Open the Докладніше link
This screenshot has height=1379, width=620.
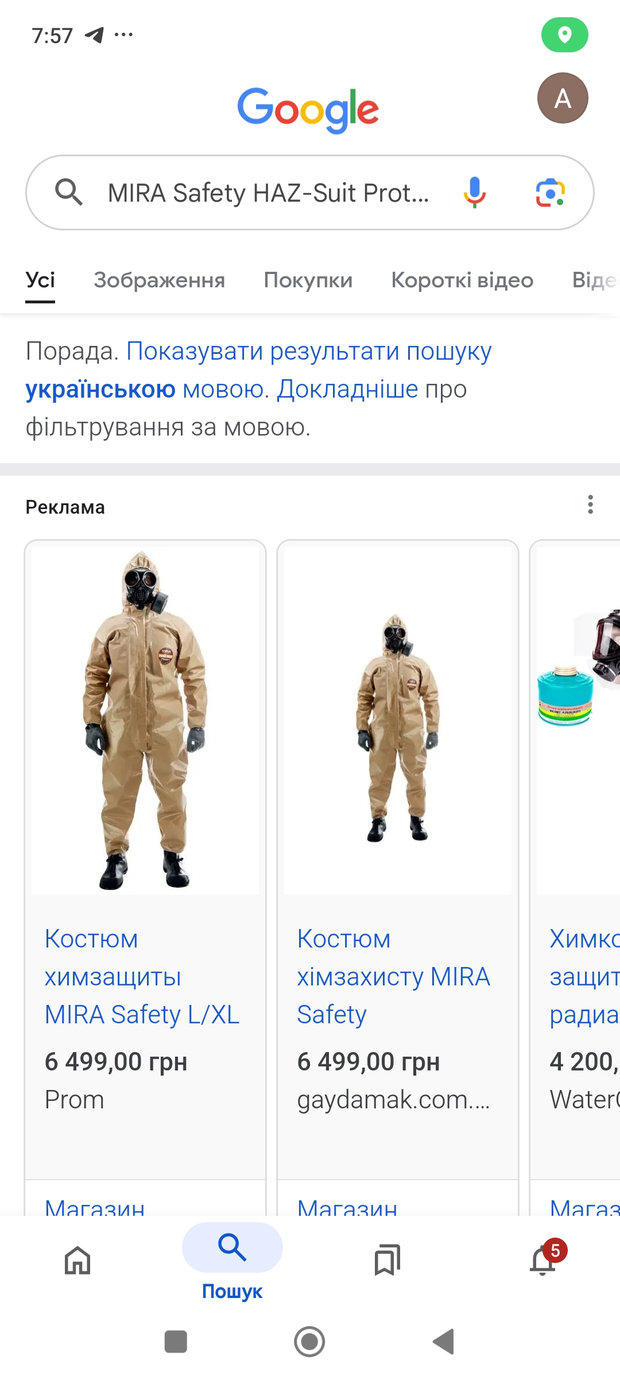tap(347, 389)
